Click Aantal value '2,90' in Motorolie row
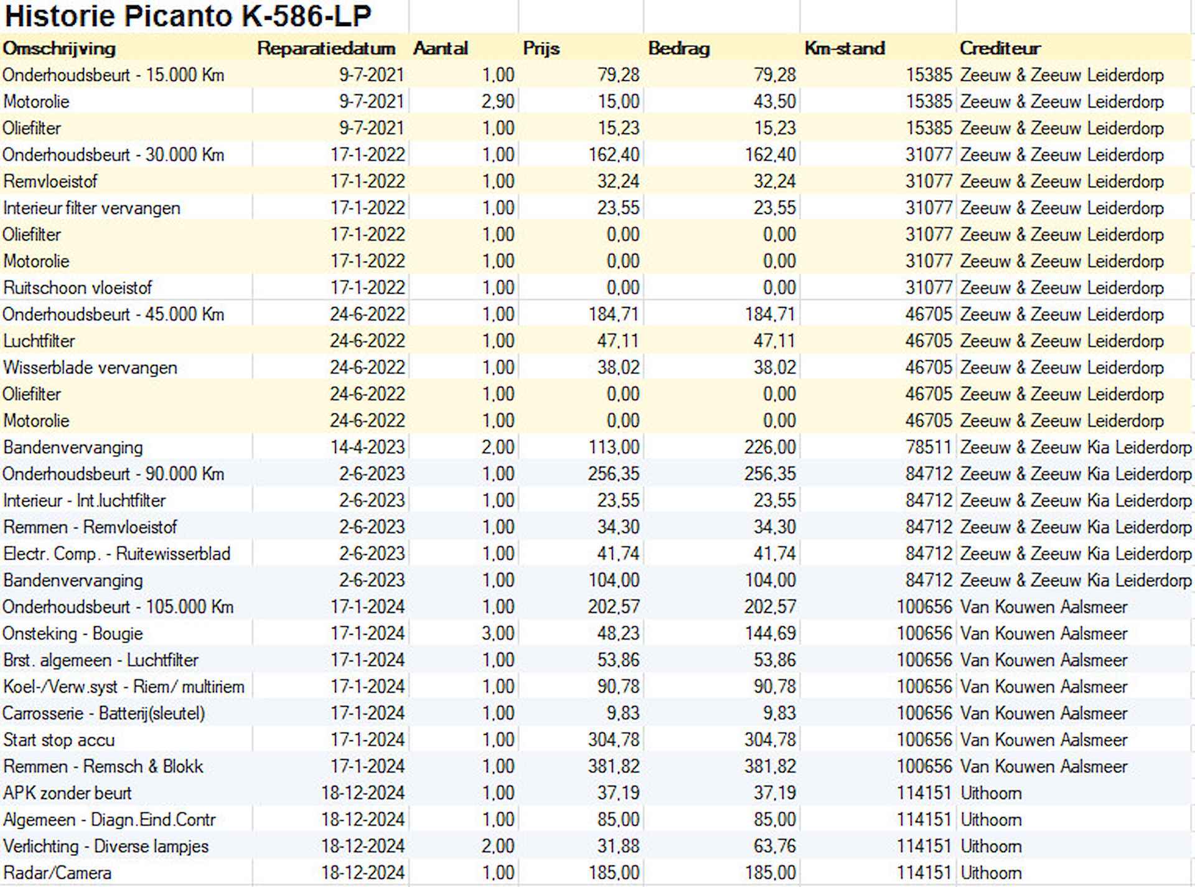1195x887 pixels. (498, 101)
